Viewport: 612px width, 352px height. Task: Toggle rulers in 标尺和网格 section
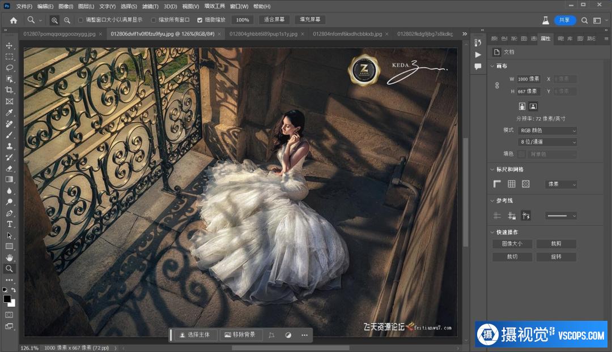pos(498,184)
